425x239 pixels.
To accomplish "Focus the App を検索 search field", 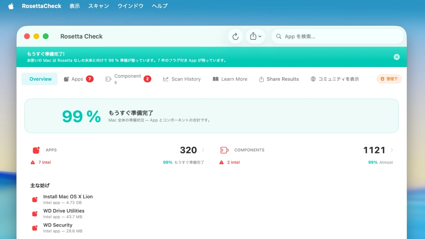I will click(x=338, y=37).
